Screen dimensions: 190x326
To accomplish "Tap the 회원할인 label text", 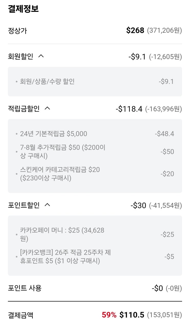I will pyautogui.click(x=21, y=57).
